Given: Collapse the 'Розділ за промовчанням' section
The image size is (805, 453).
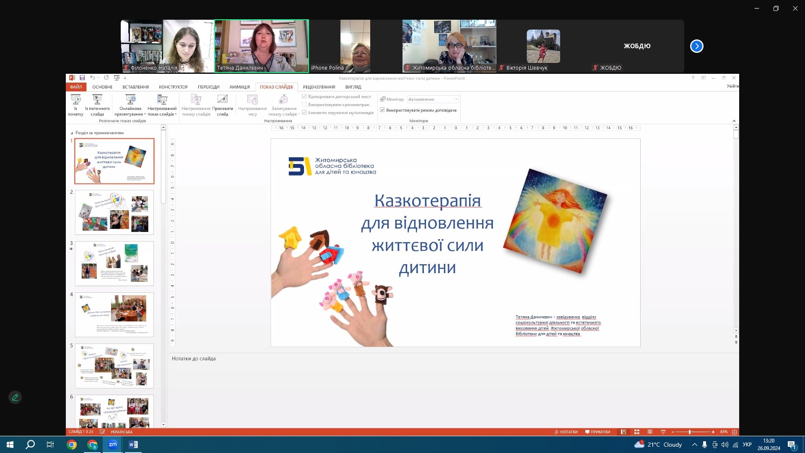Looking at the screenshot, I should 72,133.
